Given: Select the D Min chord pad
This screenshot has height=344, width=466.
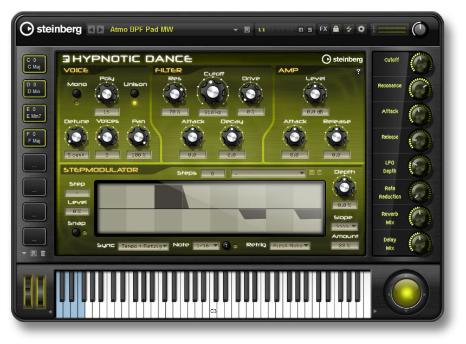Looking at the screenshot, I should coord(35,88).
